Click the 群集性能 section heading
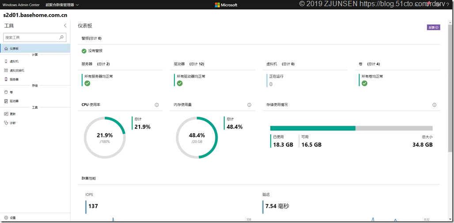The image size is (454, 223). pos(89,178)
